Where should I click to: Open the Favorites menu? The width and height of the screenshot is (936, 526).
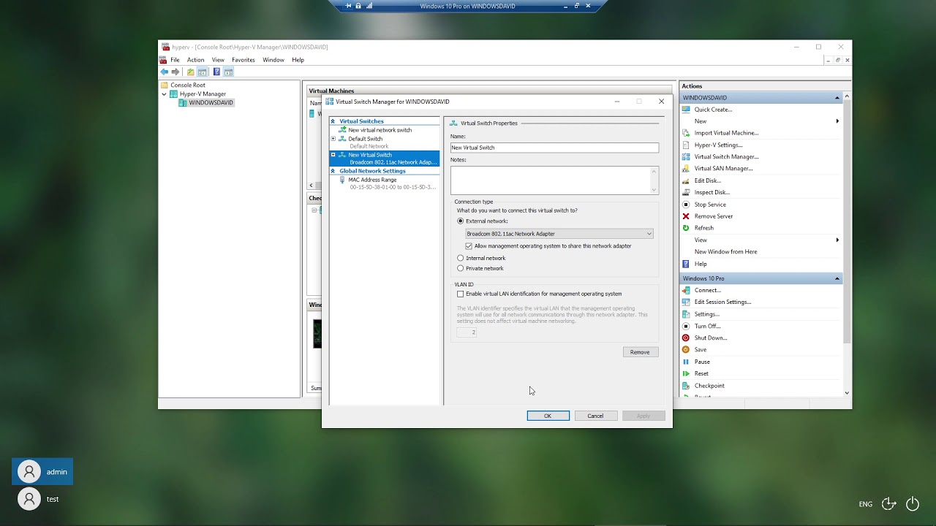pyautogui.click(x=244, y=60)
